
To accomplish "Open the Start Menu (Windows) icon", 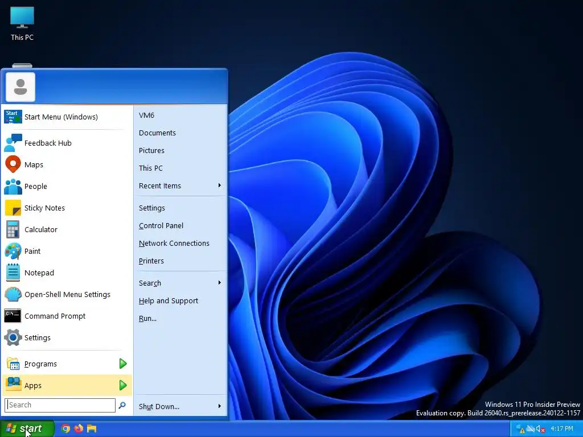I will 13,117.
